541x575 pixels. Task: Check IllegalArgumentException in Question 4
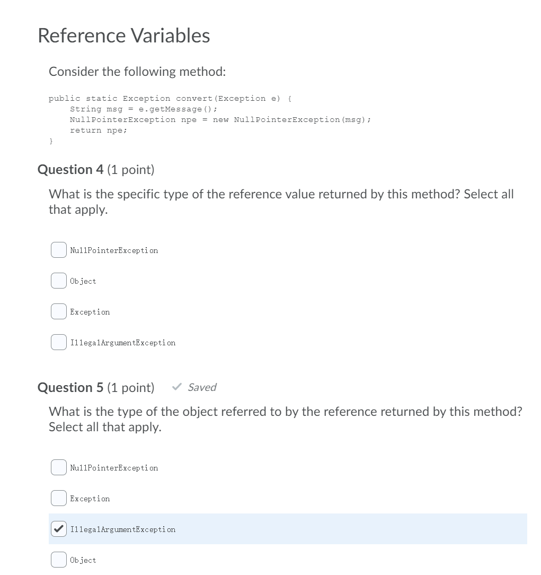pos(58,342)
